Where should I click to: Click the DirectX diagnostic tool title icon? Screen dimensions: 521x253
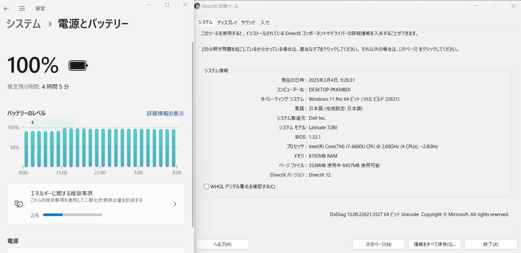(x=198, y=6)
